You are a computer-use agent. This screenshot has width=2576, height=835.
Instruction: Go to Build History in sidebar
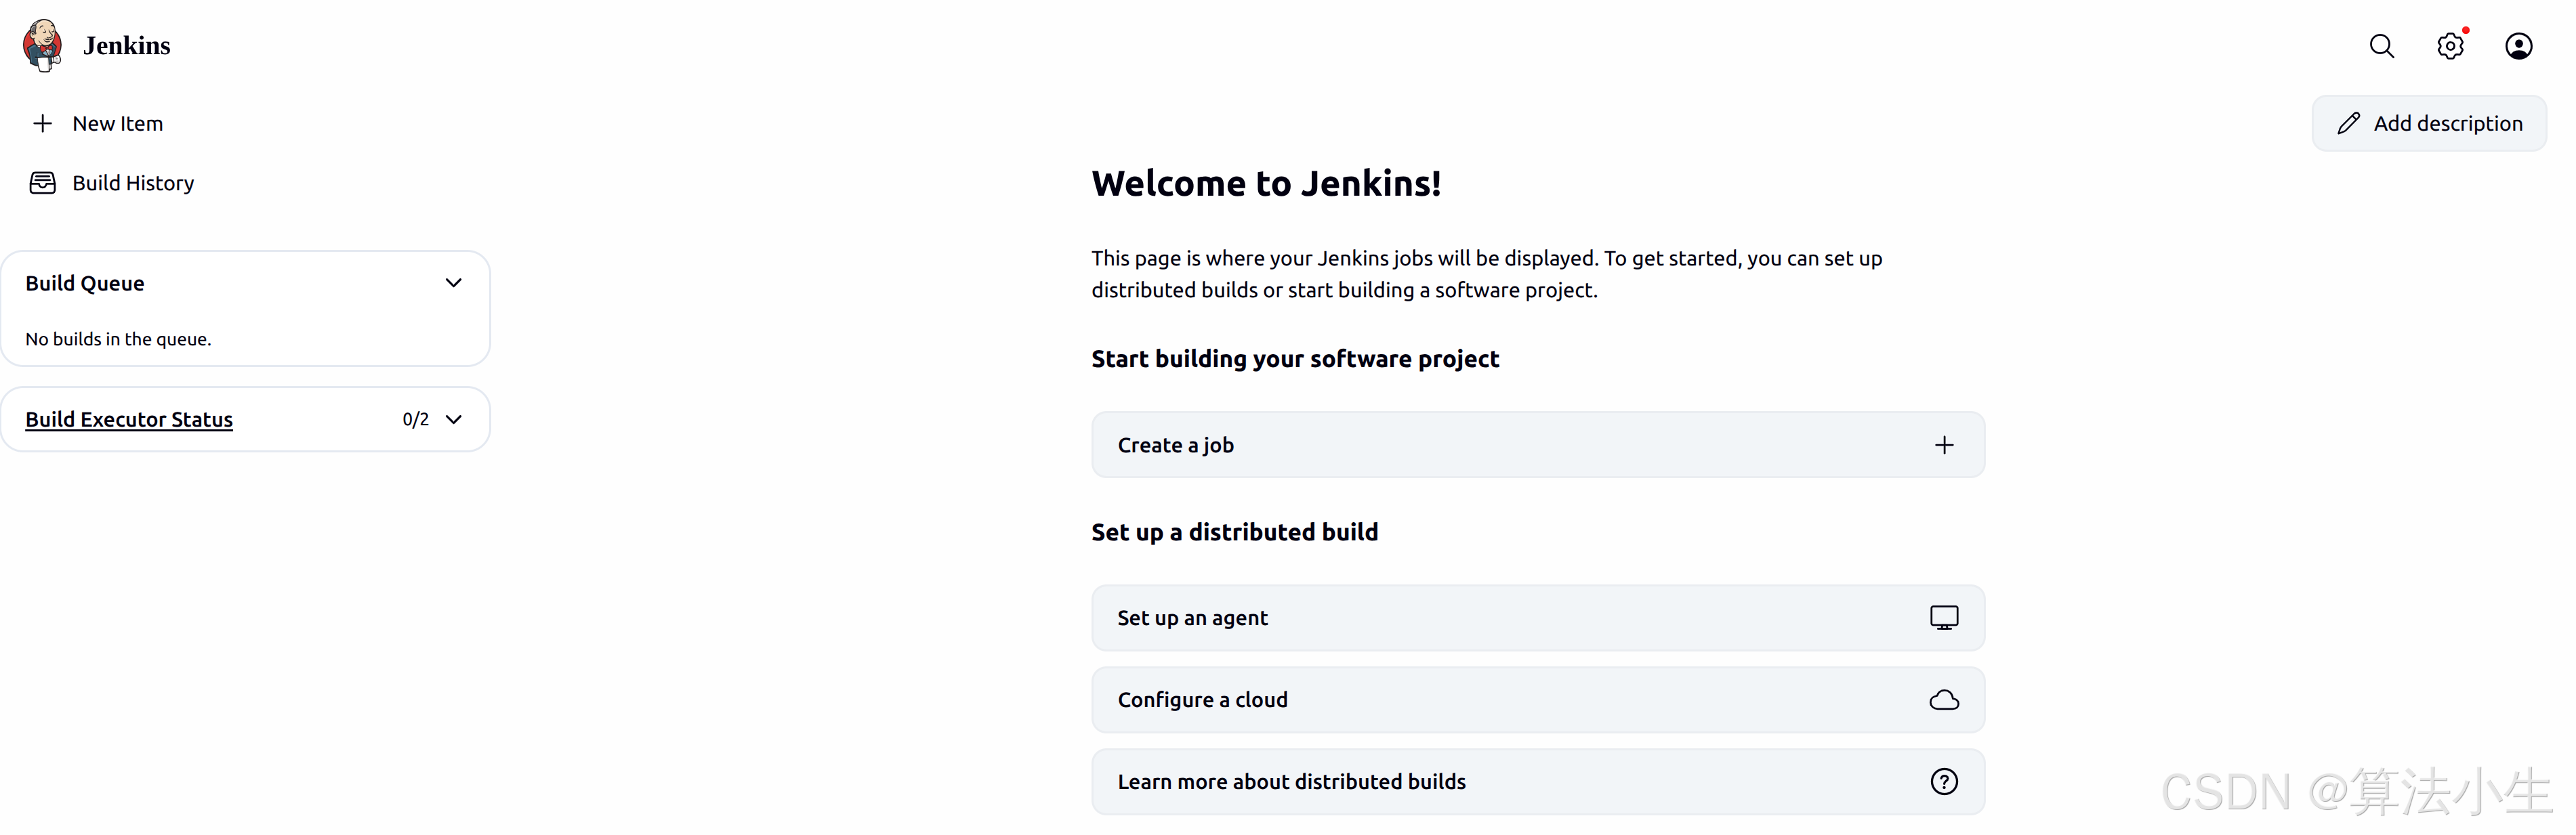coord(133,183)
